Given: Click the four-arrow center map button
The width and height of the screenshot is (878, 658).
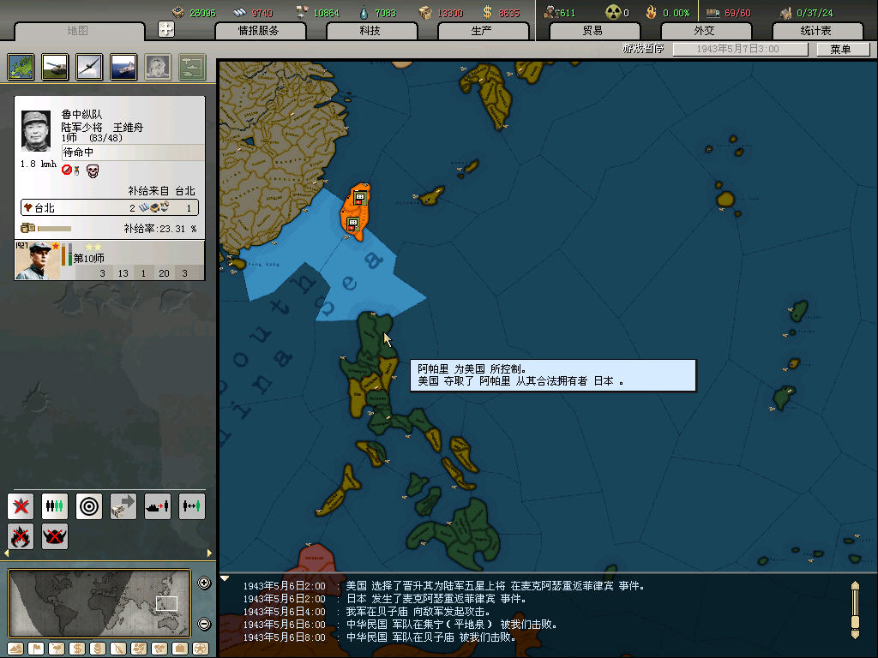Looking at the screenshot, I should (x=166, y=29).
